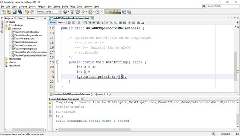240x136 pixels.
Task: Switch to the Projects tab
Action: click(9, 18)
